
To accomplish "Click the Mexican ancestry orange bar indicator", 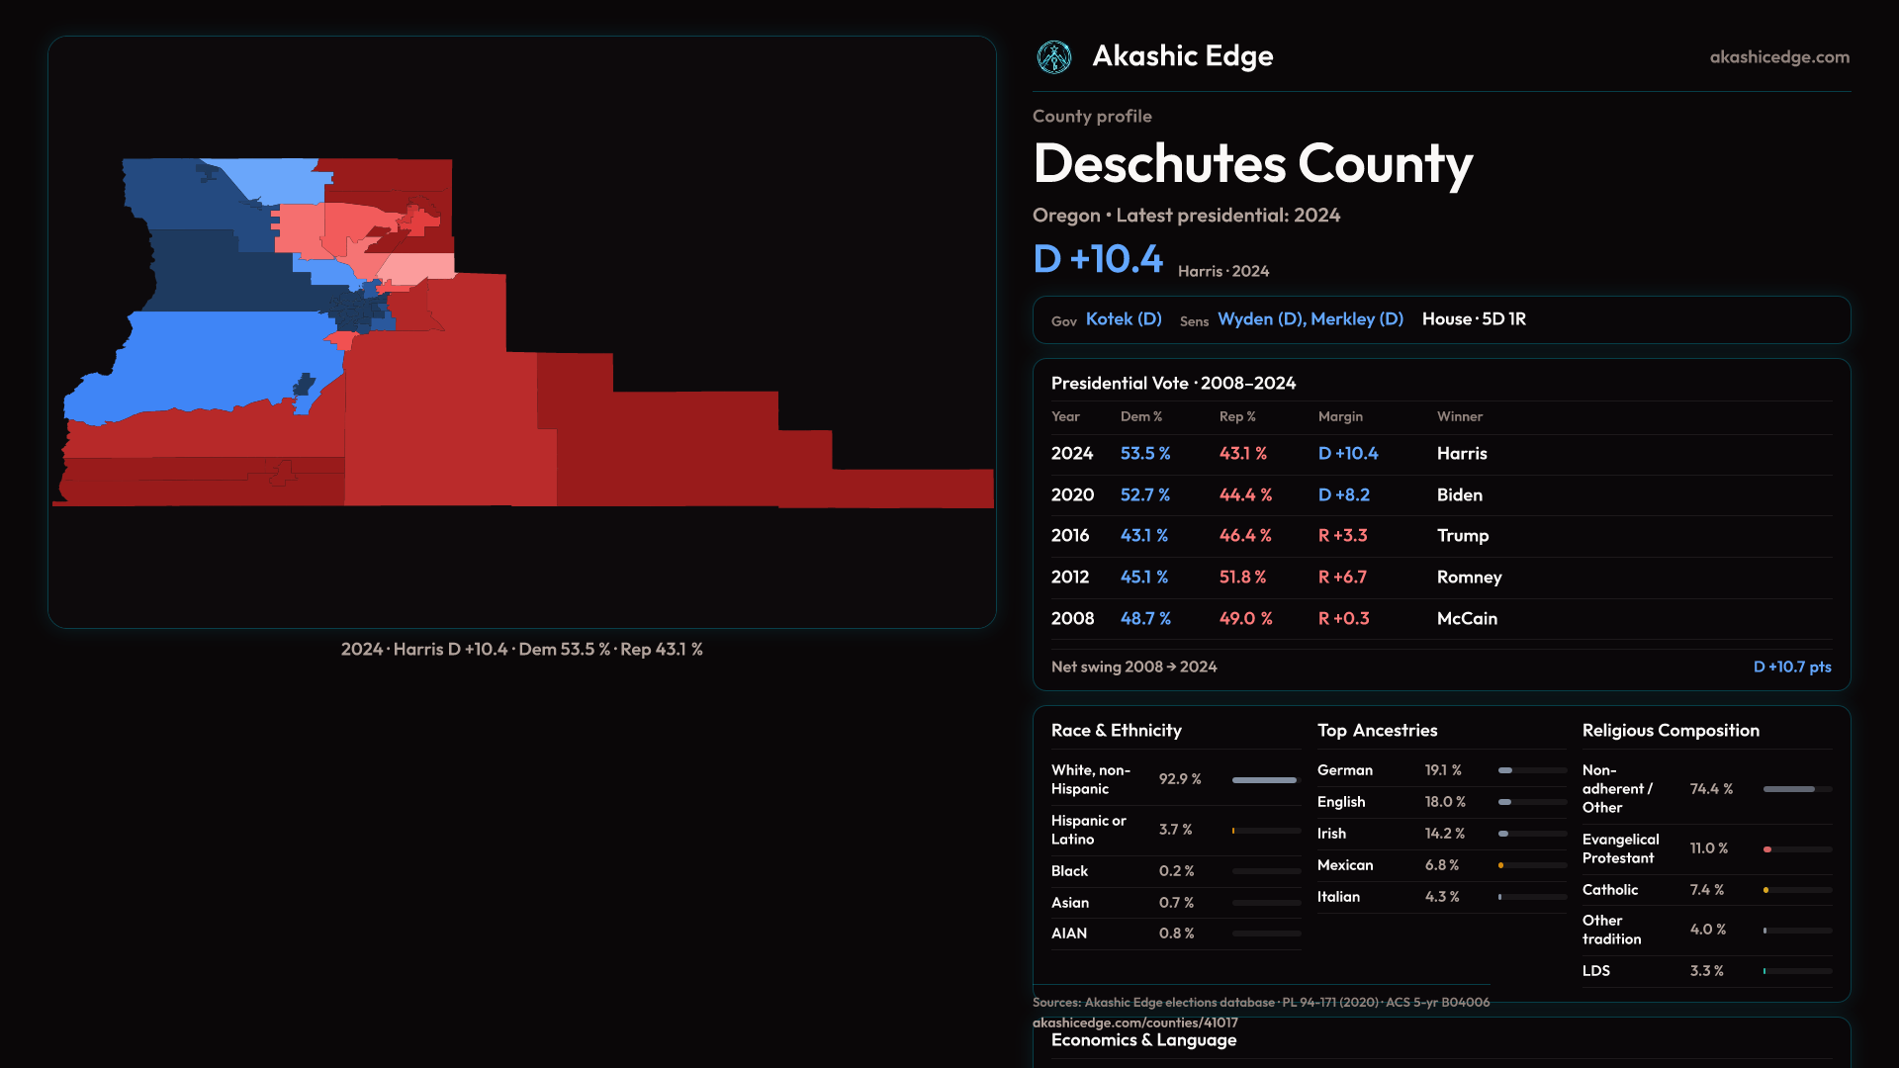I will [x=1501, y=866].
